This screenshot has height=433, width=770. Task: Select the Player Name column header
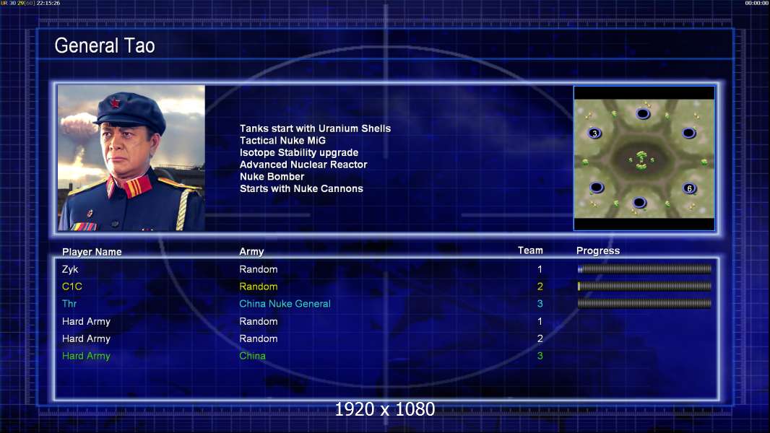(x=92, y=252)
